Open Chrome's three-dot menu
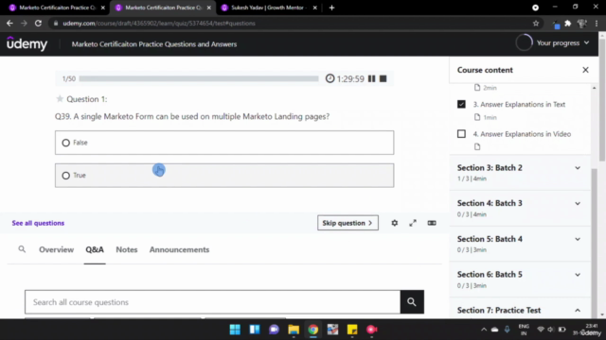Screen dimensions: 606x340 [597, 24]
